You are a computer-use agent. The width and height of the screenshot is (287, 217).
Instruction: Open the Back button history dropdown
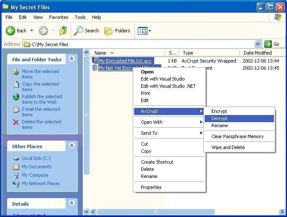pos(32,31)
